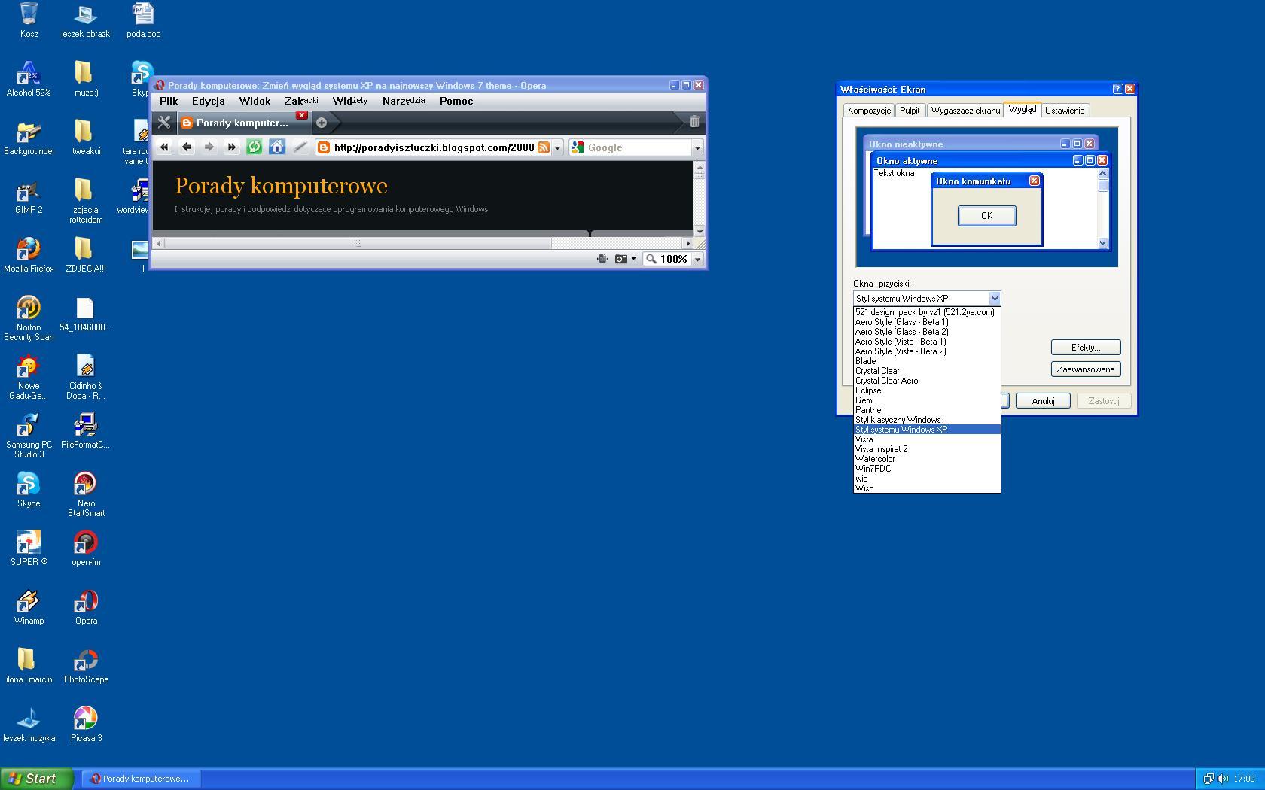Open the camera icon dropdown arrow
1265x790 pixels.
coord(633,259)
